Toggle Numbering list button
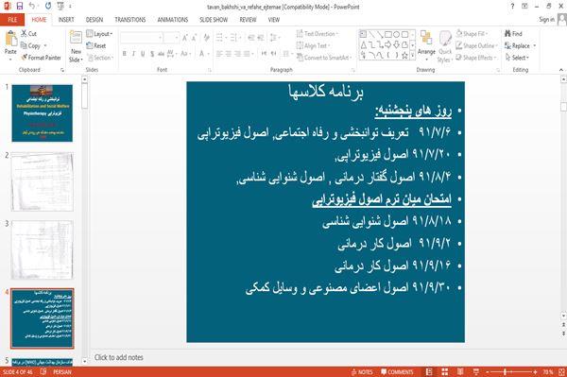This screenshot has height=377, width=567. (234, 38)
